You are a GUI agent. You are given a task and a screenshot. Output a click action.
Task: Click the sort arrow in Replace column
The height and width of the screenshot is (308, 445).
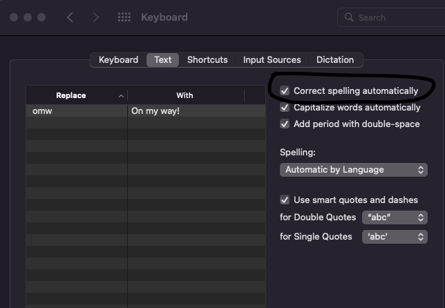[122, 95]
